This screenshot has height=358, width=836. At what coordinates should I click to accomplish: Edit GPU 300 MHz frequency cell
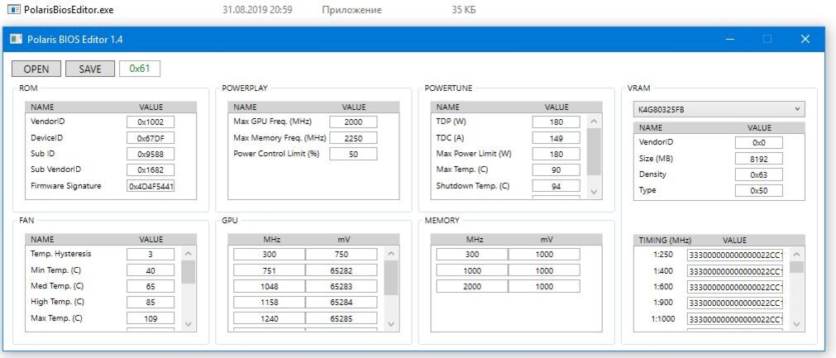(270, 255)
